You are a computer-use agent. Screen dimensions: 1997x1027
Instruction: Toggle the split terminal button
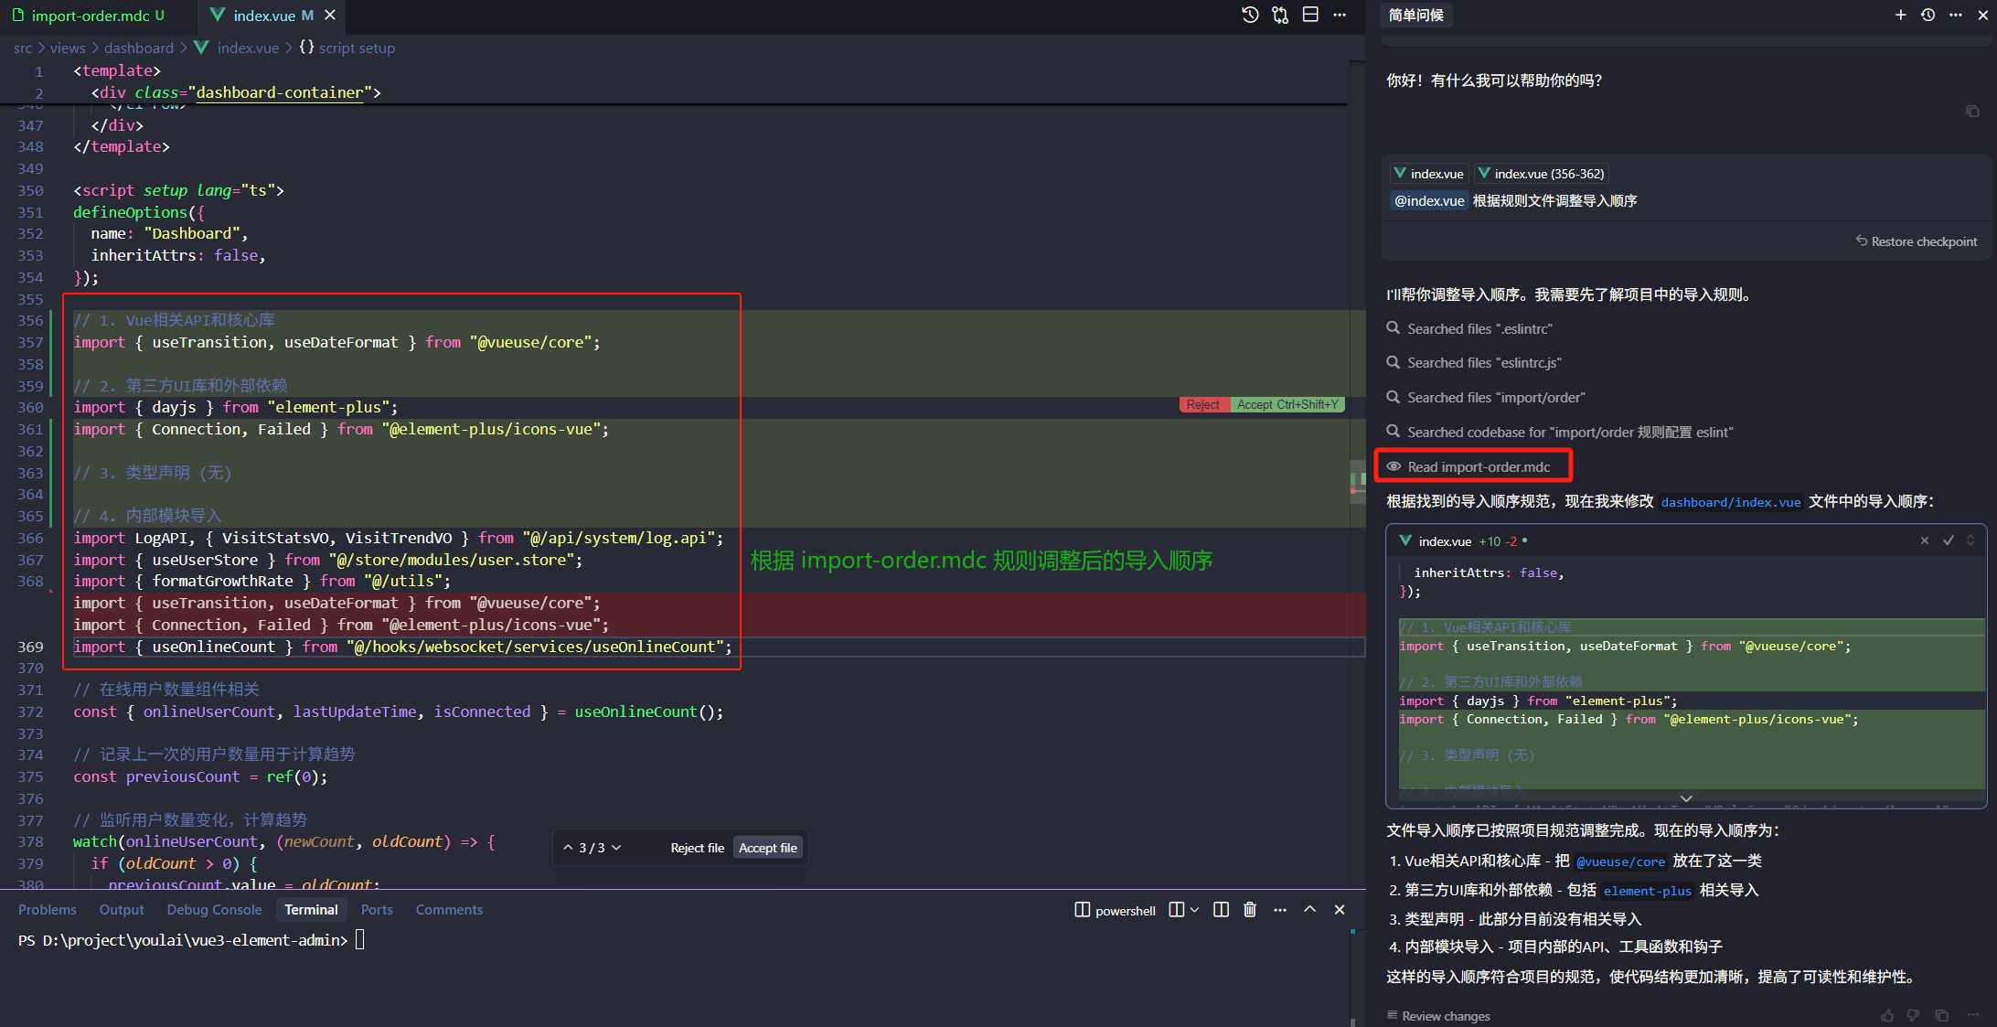tap(1221, 909)
